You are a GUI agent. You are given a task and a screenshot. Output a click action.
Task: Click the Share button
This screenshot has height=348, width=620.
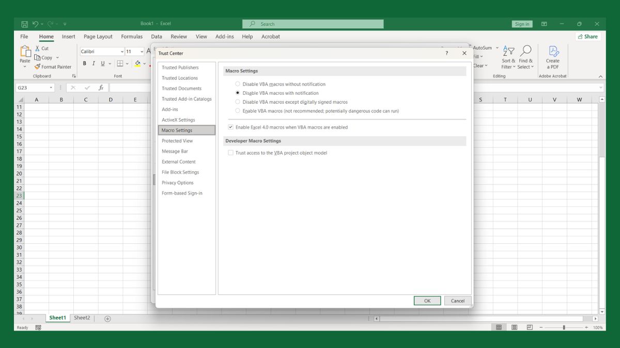[588, 37]
